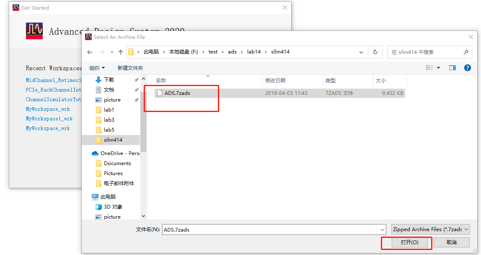
Task: Click the 打开(O) button
Action: click(406, 242)
